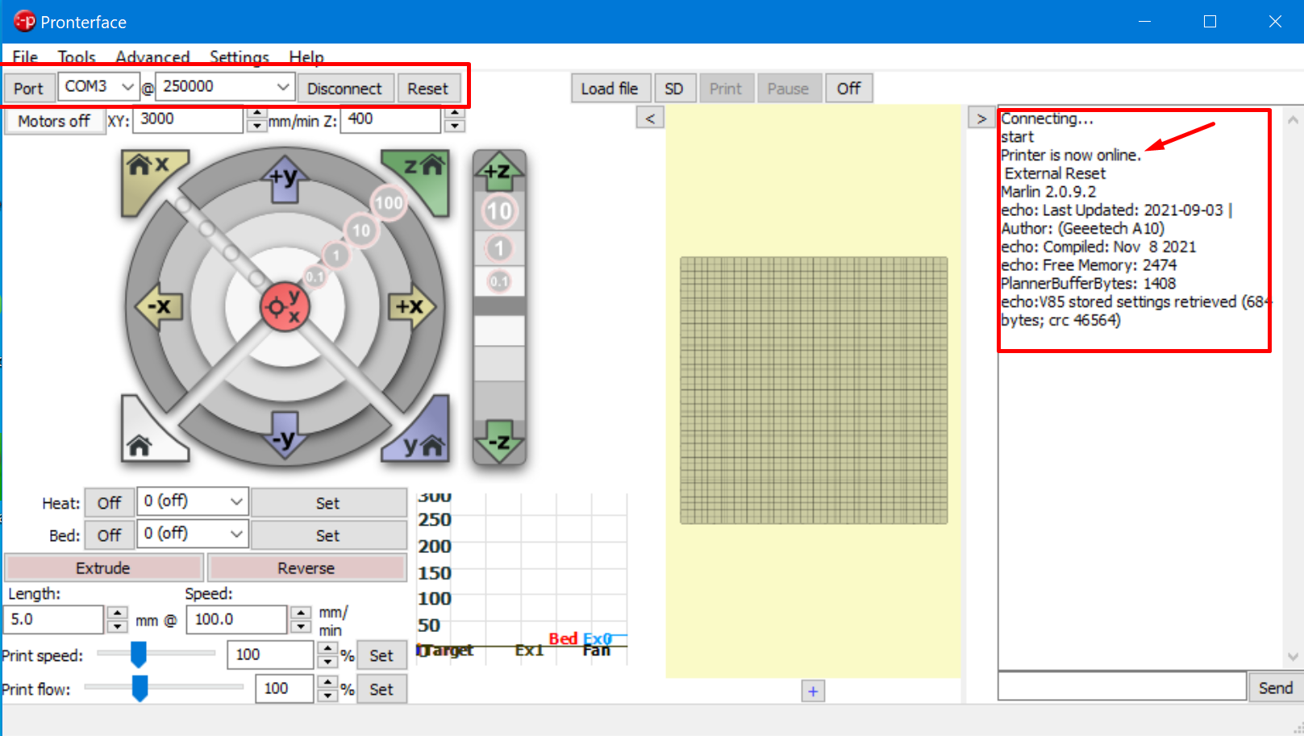The height and width of the screenshot is (736, 1304).
Task: Select the 100 mm XY jog step bubble
Action: [389, 203]
